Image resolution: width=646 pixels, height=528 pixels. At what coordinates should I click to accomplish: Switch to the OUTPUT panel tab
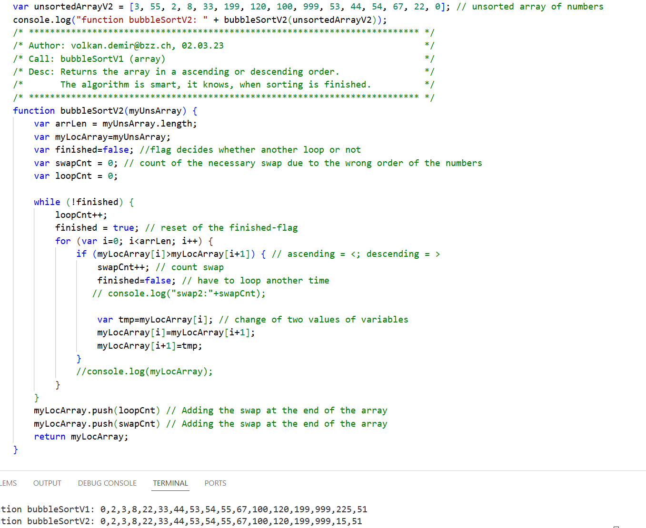coord(47,483)
